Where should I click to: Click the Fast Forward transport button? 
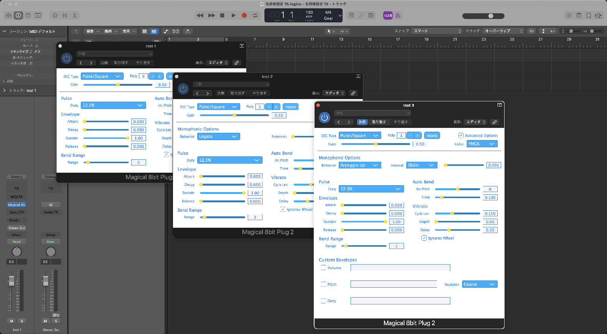211,16
